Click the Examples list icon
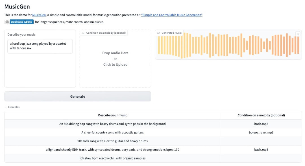 [x=6, y=107]
